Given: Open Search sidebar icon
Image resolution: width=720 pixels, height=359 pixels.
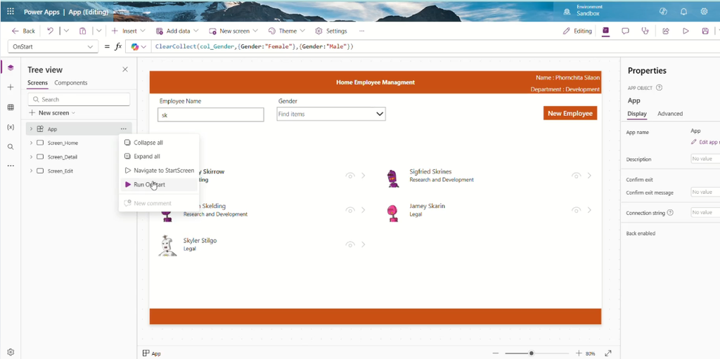Looking at the screenshot, I should pos(11,146).
